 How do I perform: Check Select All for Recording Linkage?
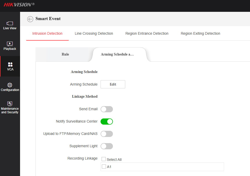[104, 159]
